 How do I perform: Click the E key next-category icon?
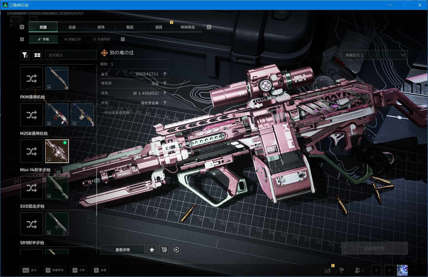tap(209, 27)
